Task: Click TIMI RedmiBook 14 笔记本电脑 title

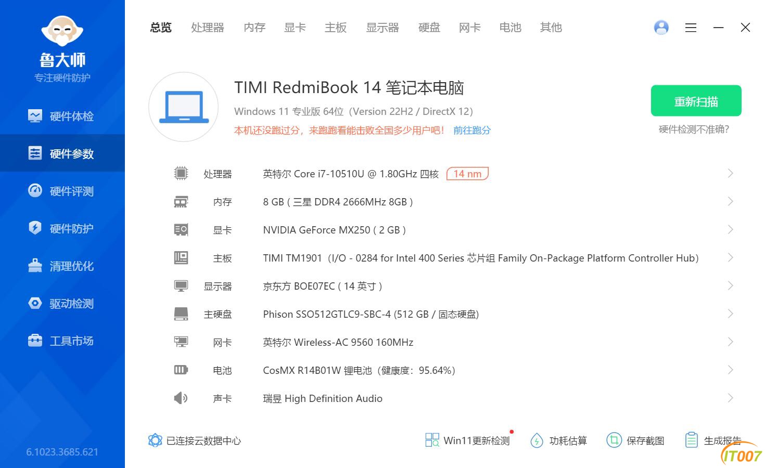Action: [x=349, y=87]
